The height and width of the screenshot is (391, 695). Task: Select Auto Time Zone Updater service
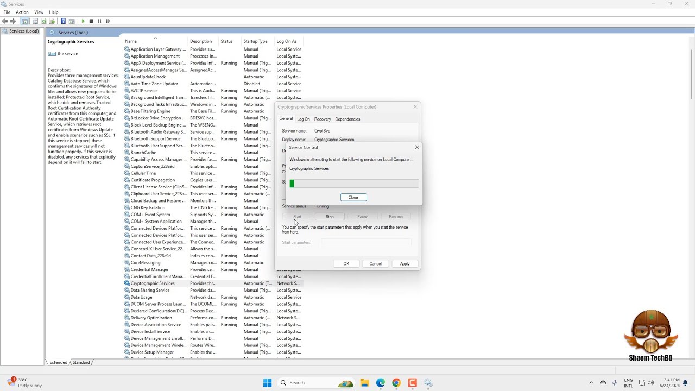tap(213, 84)
